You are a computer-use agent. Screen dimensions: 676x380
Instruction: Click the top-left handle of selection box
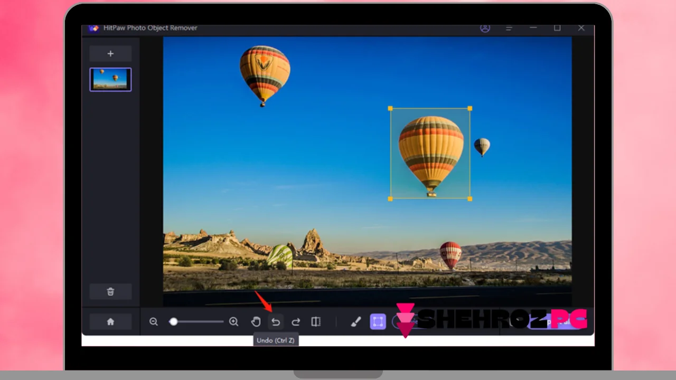tap(390, 108)
